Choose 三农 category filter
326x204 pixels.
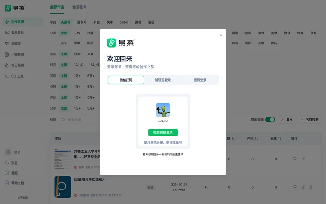[77, 33]
